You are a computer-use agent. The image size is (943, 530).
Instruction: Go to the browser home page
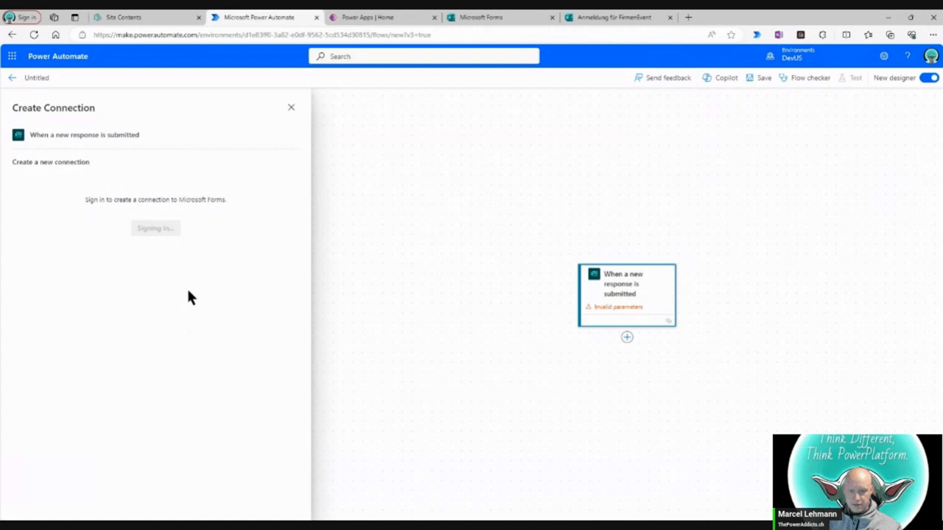(55, 35)
